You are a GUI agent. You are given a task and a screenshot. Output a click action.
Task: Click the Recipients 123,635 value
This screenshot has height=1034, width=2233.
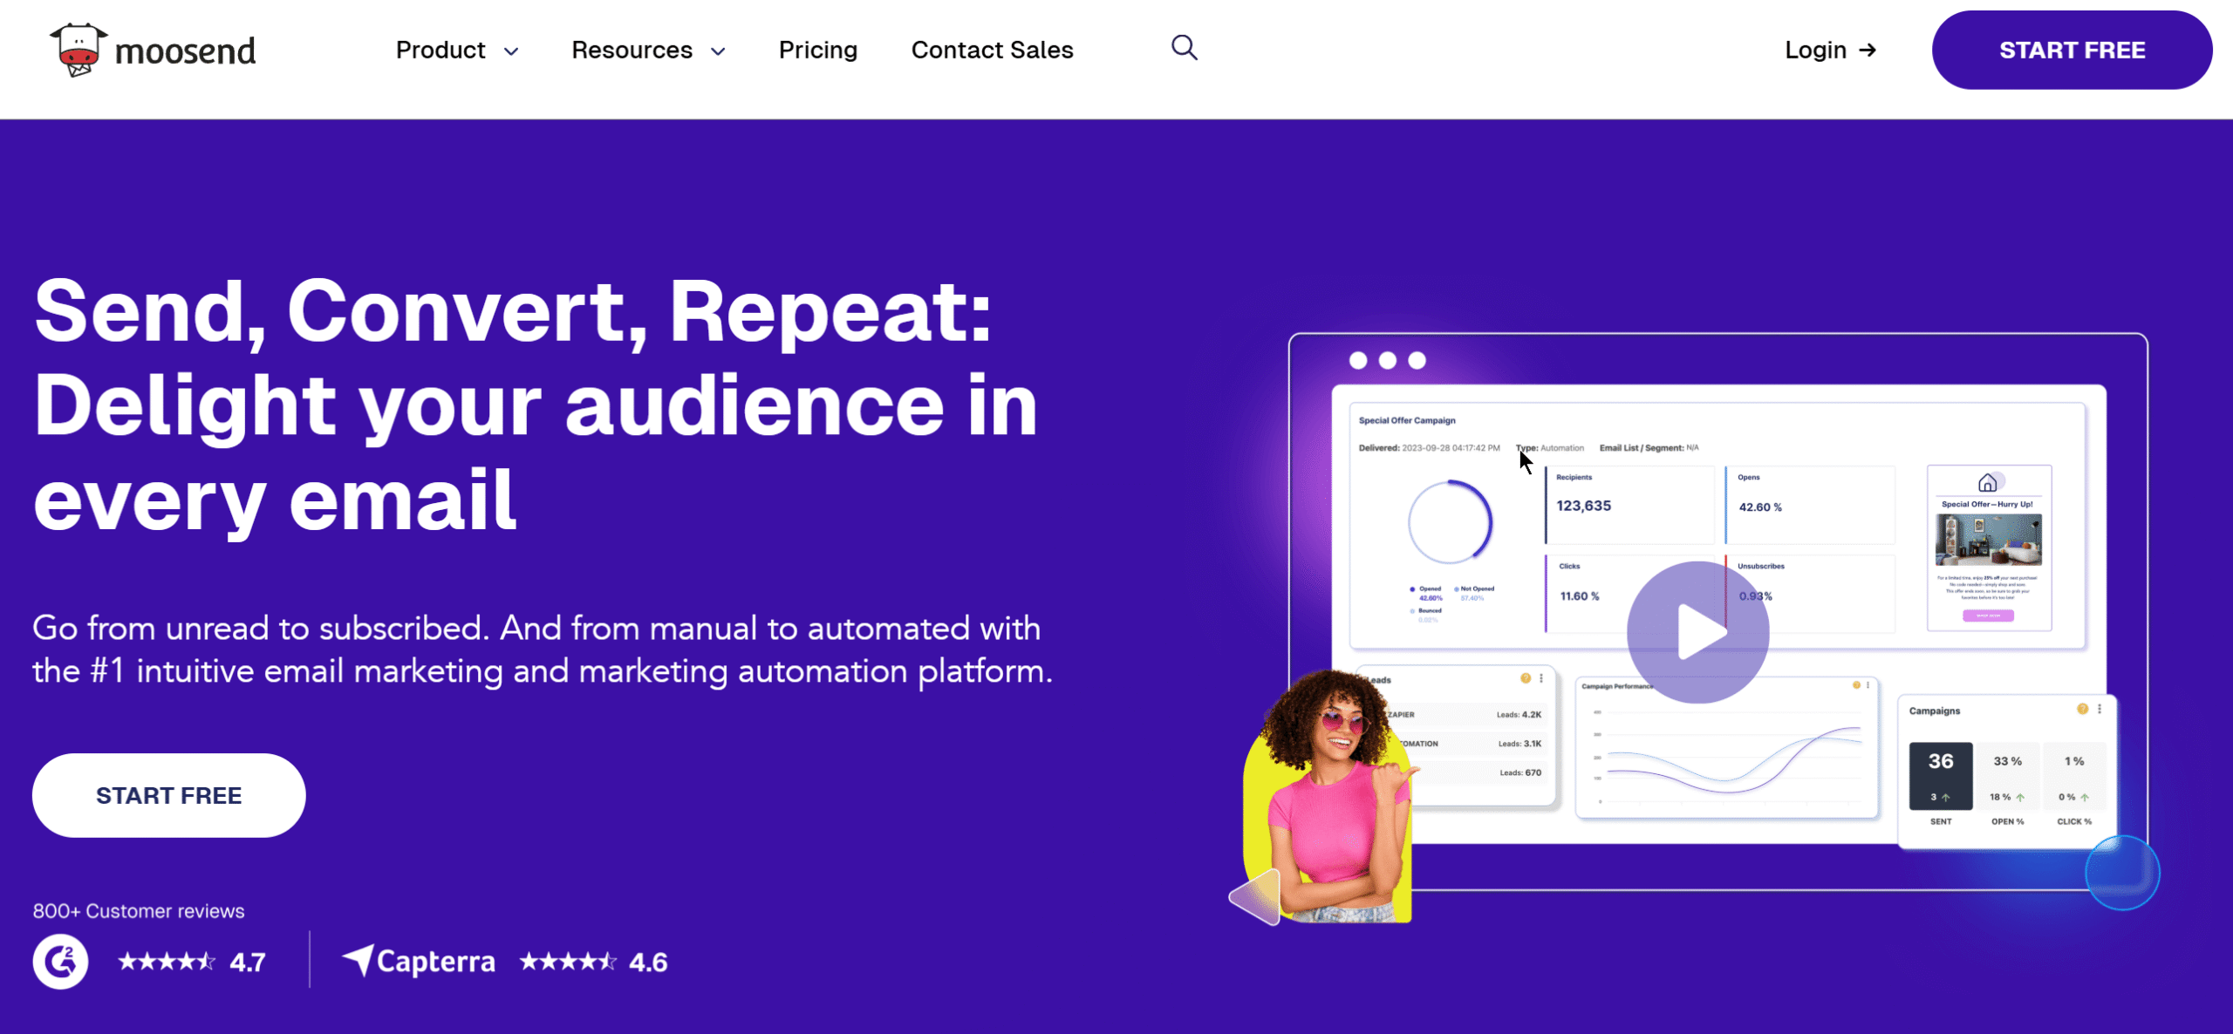tap(1583, 506)
